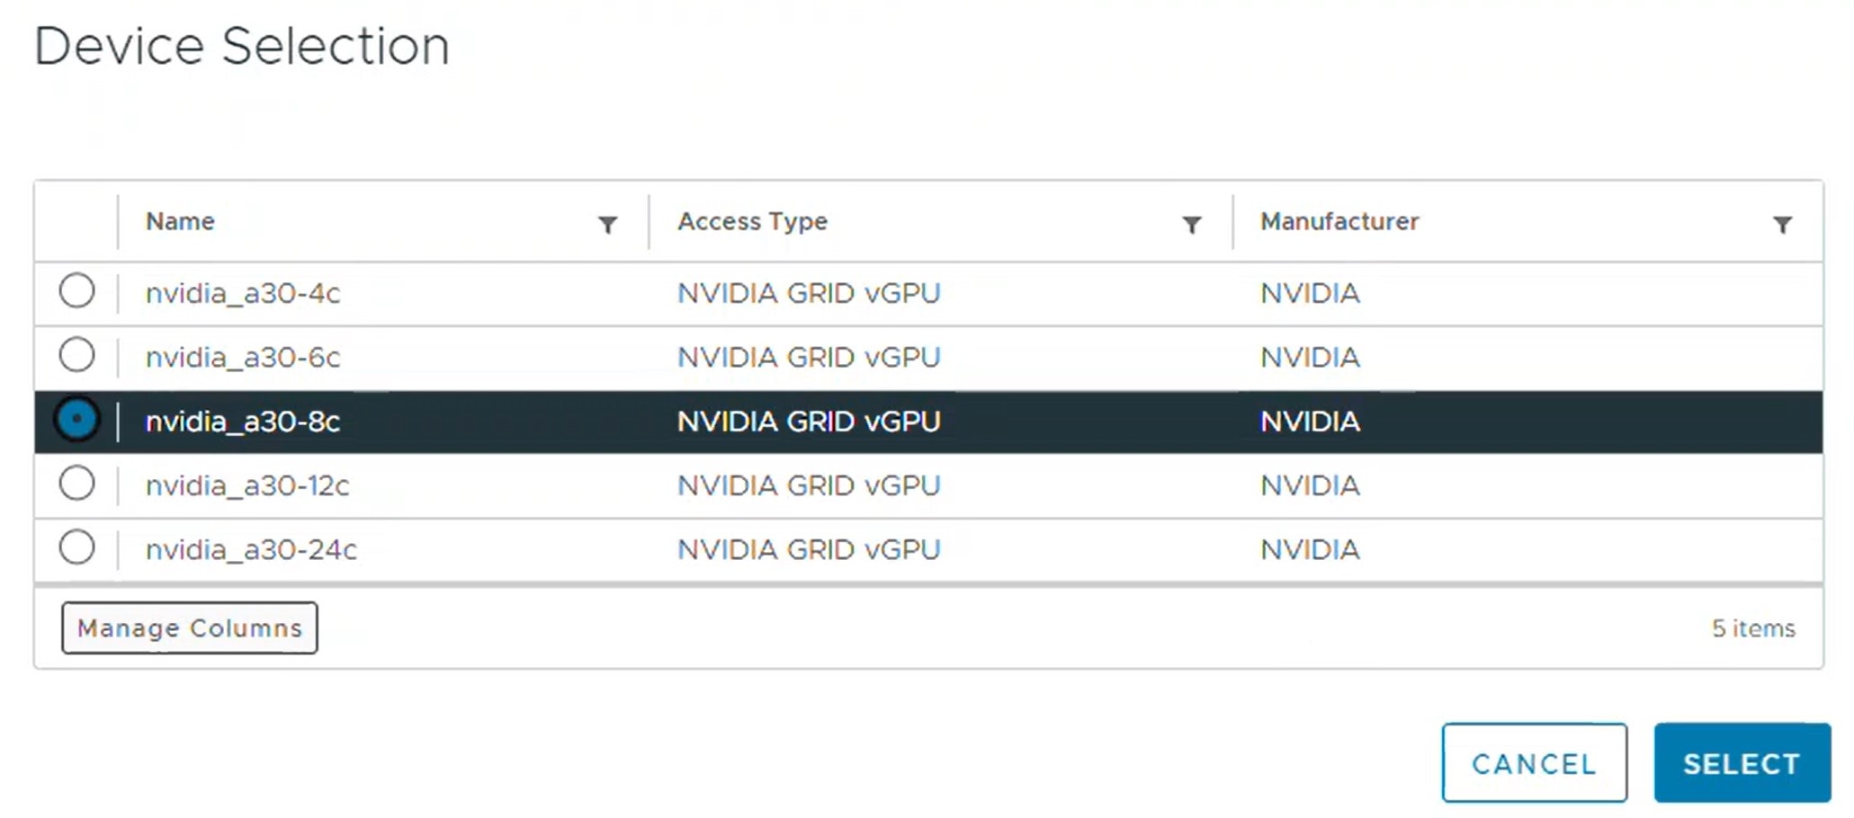The width and height of the screenshot is (1854, 818).
Task: Click the selected nvidia_a30-8c radio button
Action: [x=76, y=420]
